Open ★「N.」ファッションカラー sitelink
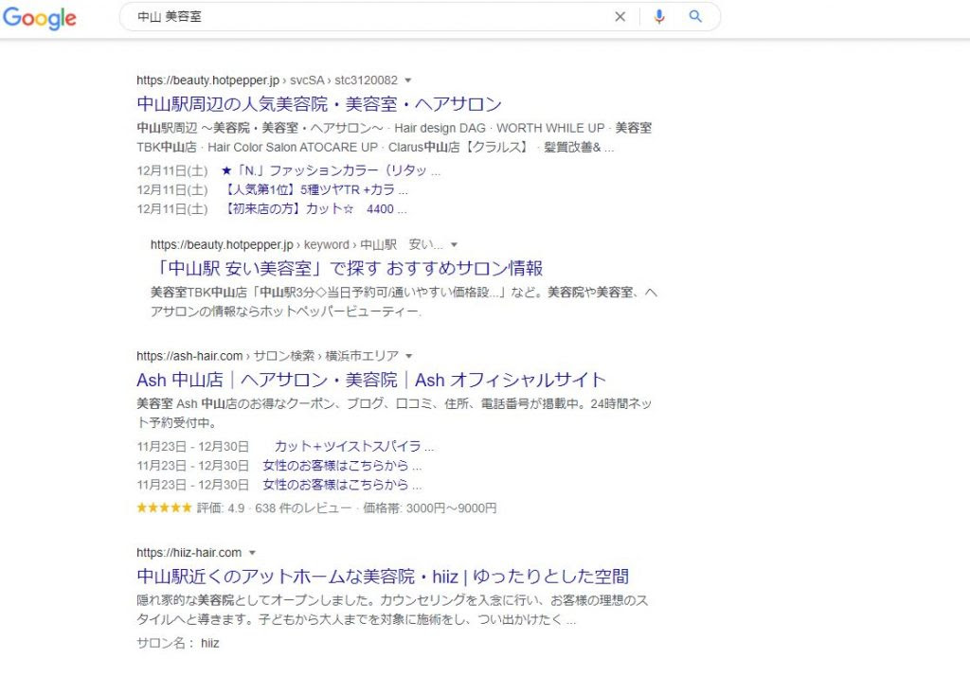Viewport: 970px width, 676px height. coord(331,170)
